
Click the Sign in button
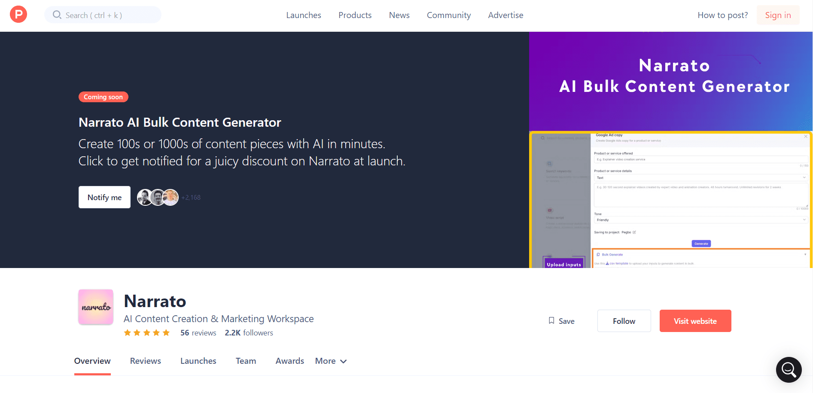(778, 15)
